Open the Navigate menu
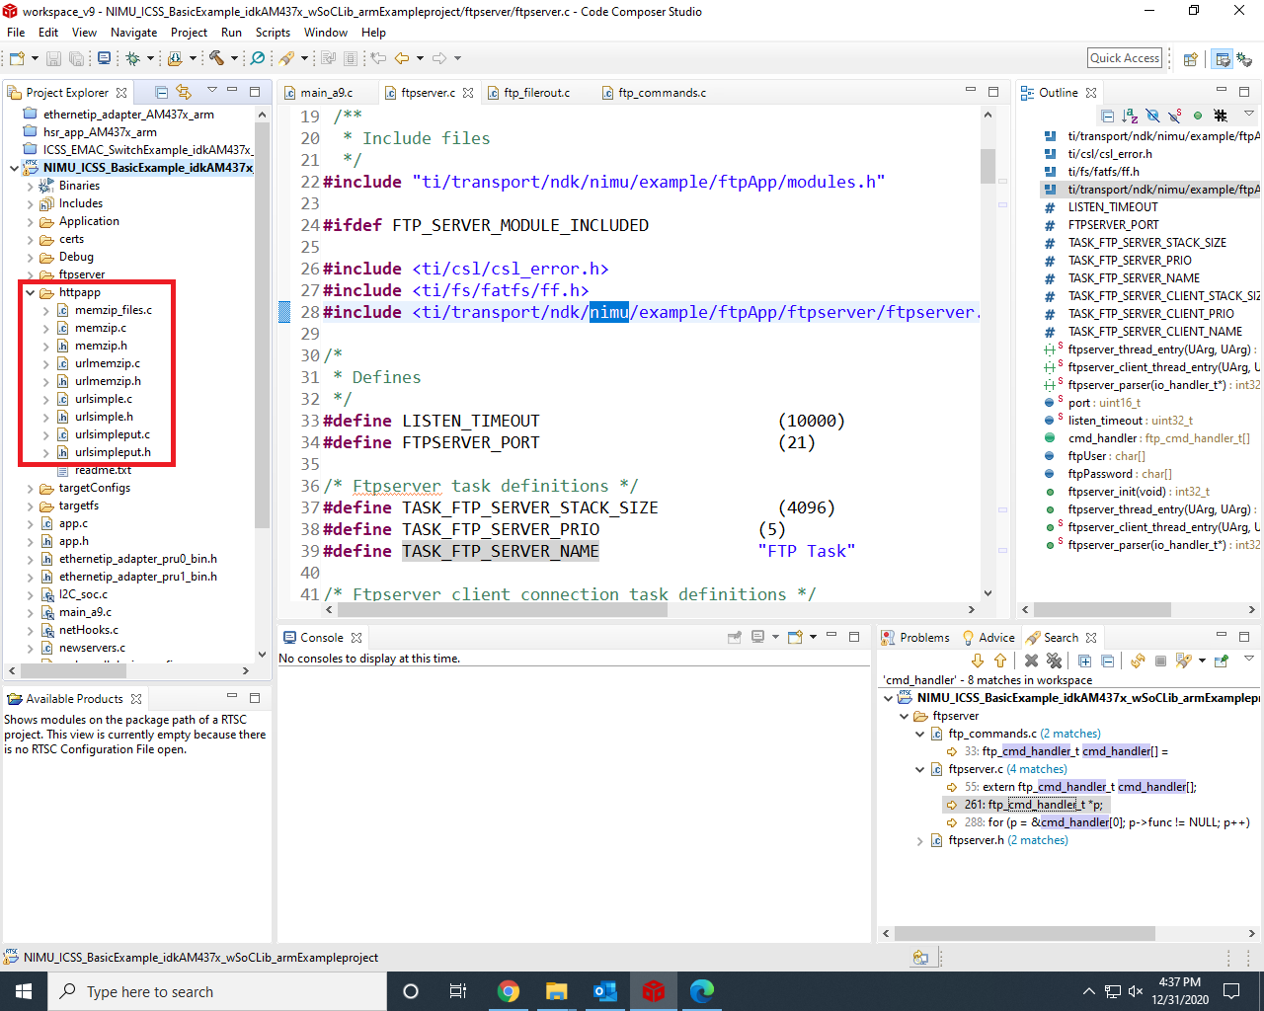Image resolution: width=1264 pixels, height=1011 pixels. 133,33
